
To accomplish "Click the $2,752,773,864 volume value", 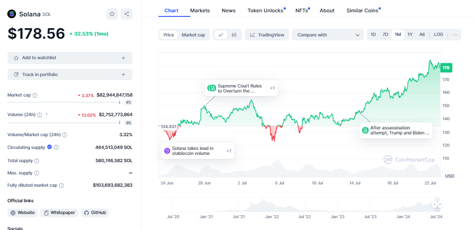I will (x=116, y=115).
